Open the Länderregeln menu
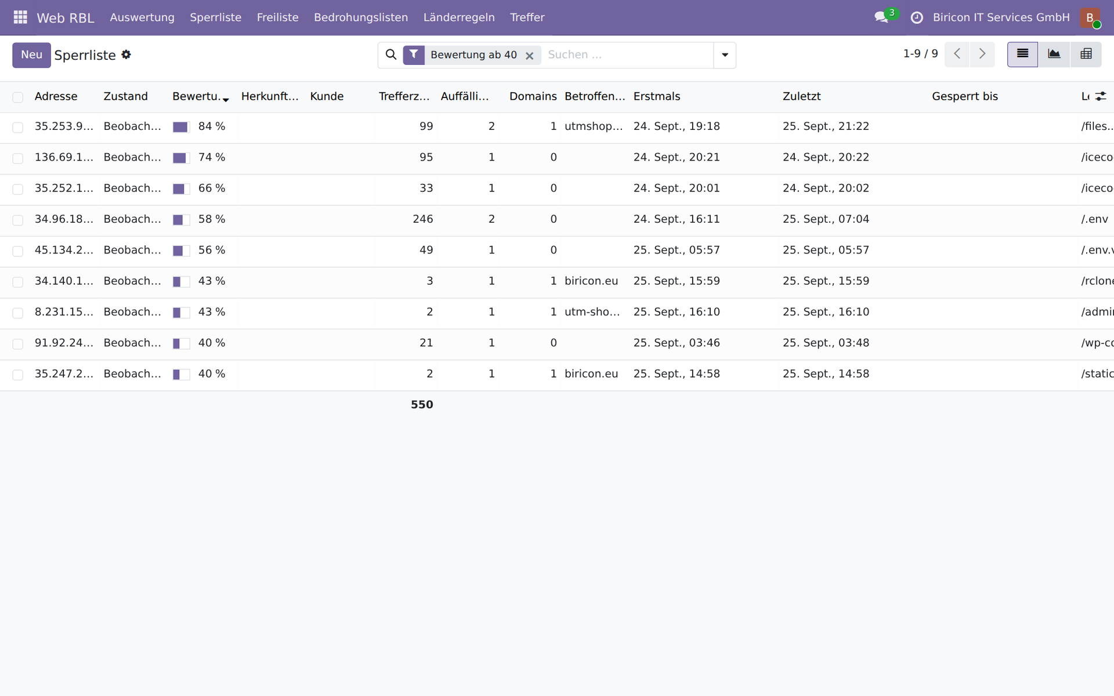 tap(459, 17)
